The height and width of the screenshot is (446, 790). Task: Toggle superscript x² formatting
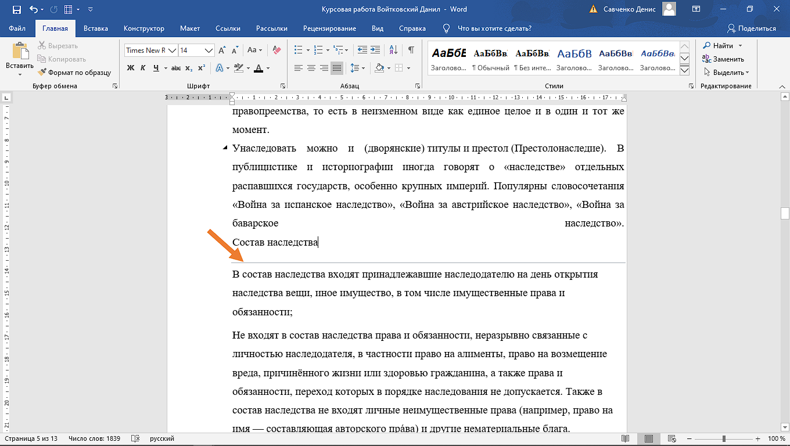(202, 68)
